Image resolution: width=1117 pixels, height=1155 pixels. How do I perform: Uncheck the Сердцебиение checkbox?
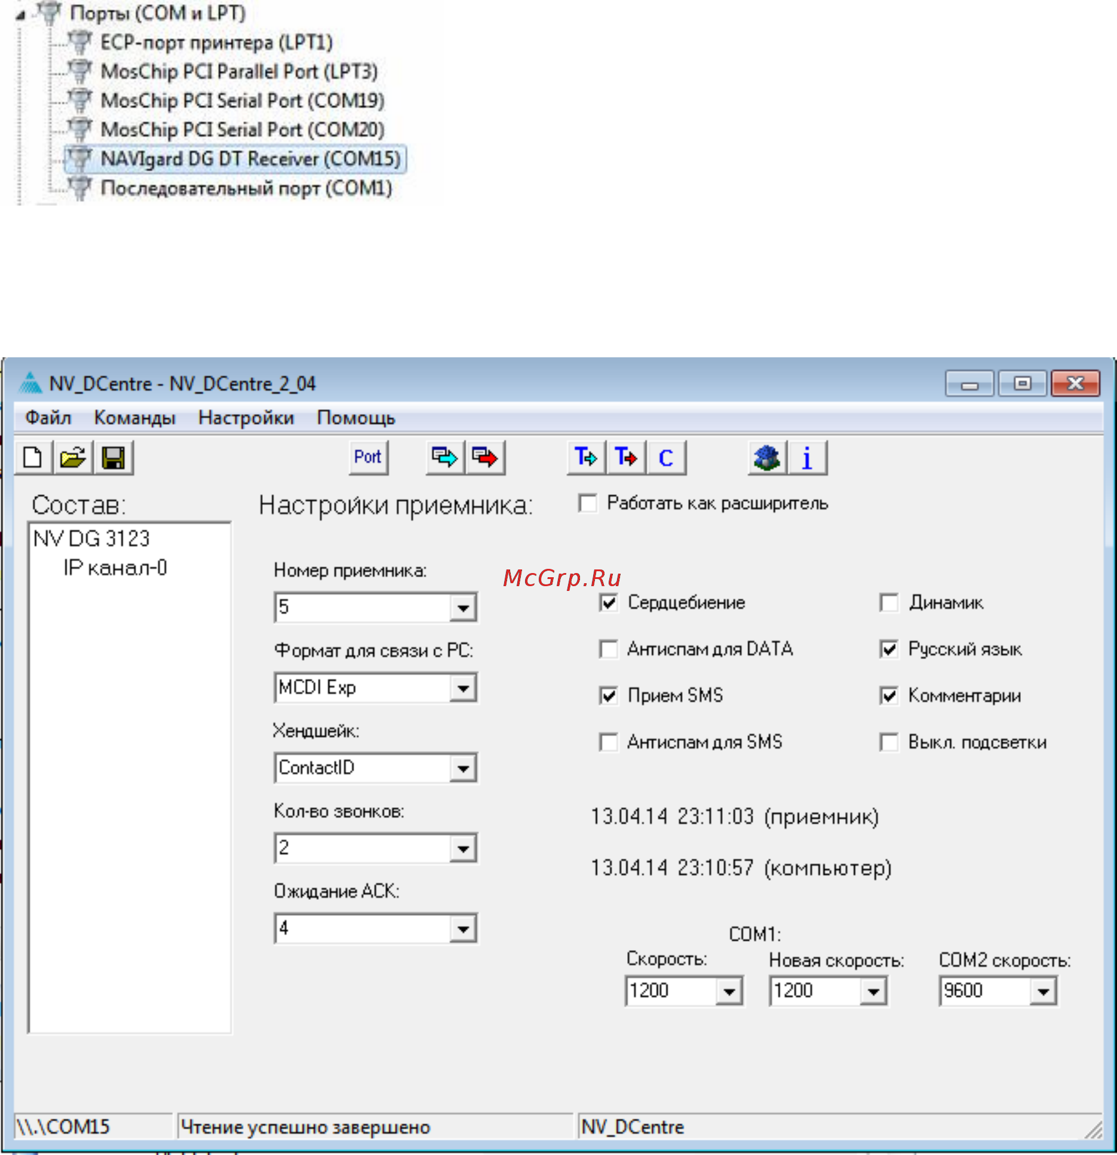click(608, 602)
